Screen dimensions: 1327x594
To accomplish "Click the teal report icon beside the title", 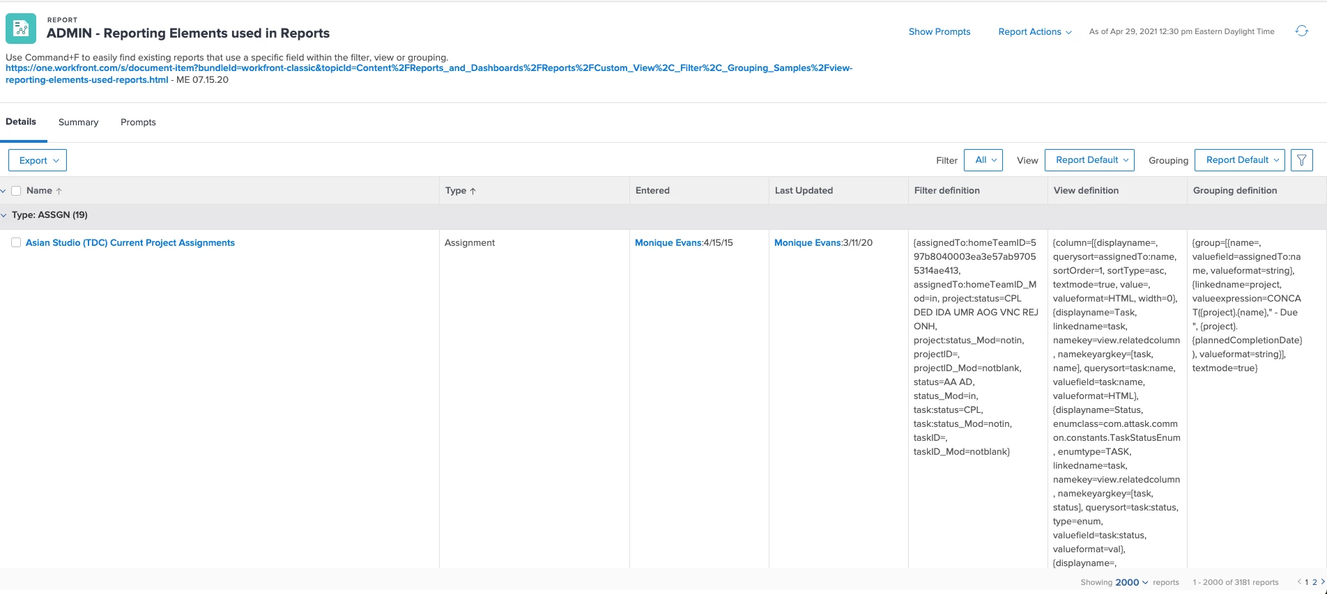I will click(x=21, y=29).
